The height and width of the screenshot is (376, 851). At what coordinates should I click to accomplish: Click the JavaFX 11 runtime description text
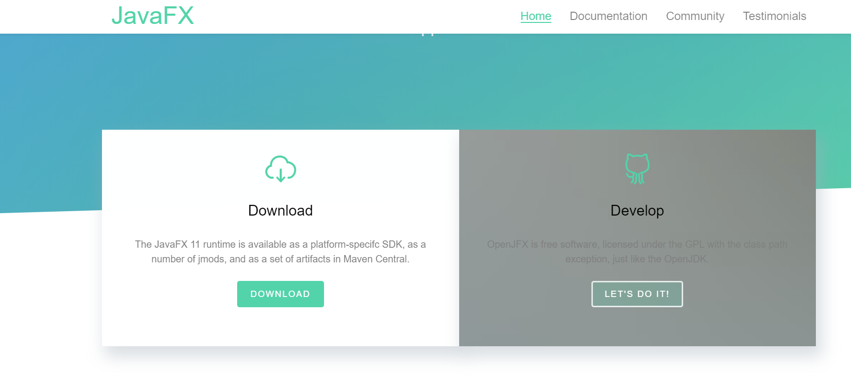tap(281, 252)
